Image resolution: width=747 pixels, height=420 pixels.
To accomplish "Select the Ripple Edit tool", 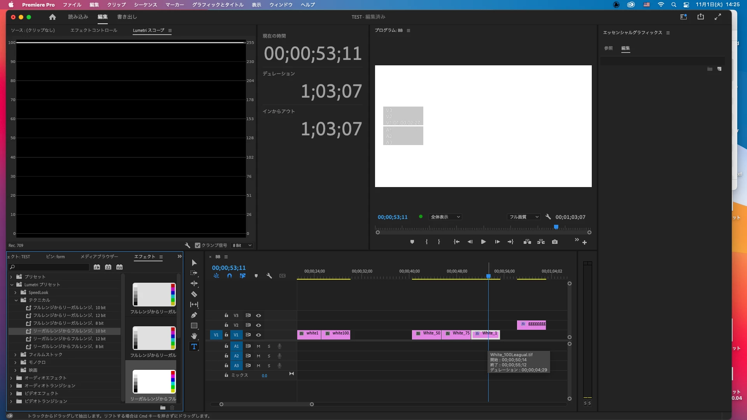I will coord(194,284).
